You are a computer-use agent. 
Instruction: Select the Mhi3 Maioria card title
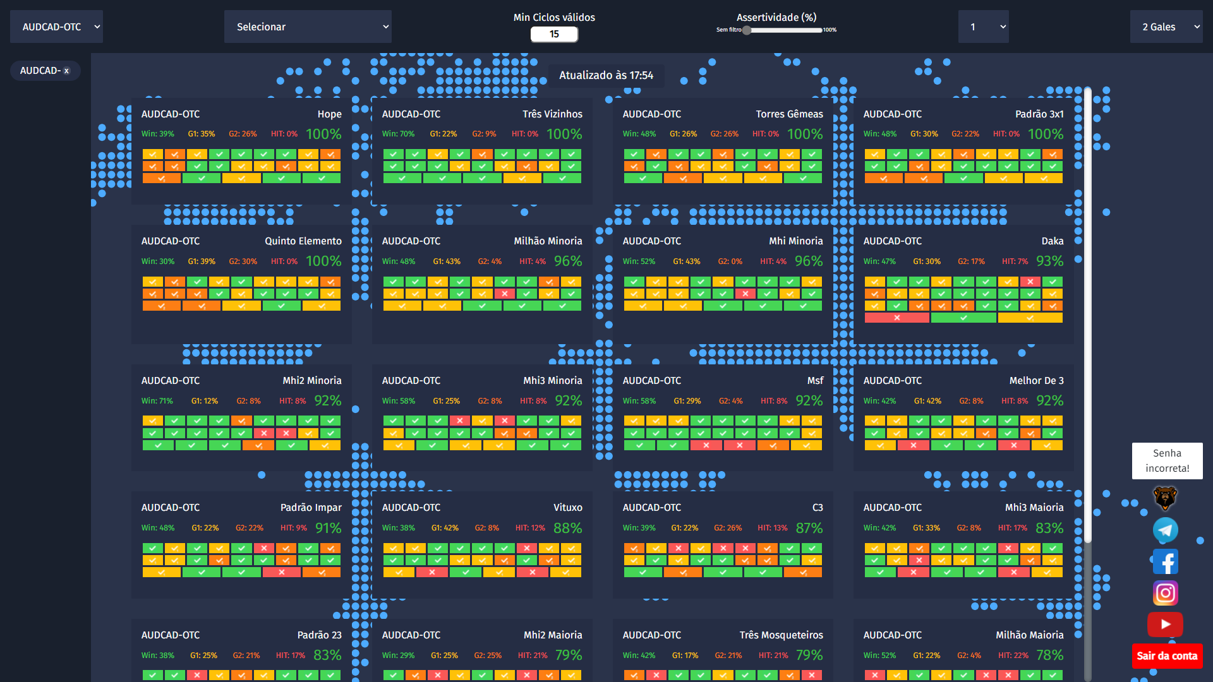click(1034, 507)
